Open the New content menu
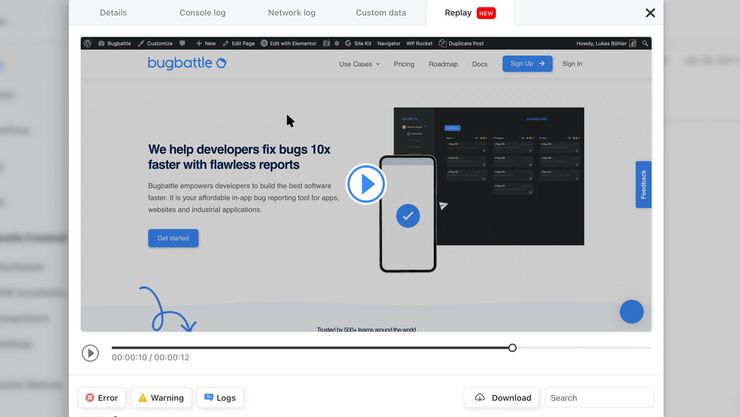This screenshot has width=740, height=417. tap(205, 43)
